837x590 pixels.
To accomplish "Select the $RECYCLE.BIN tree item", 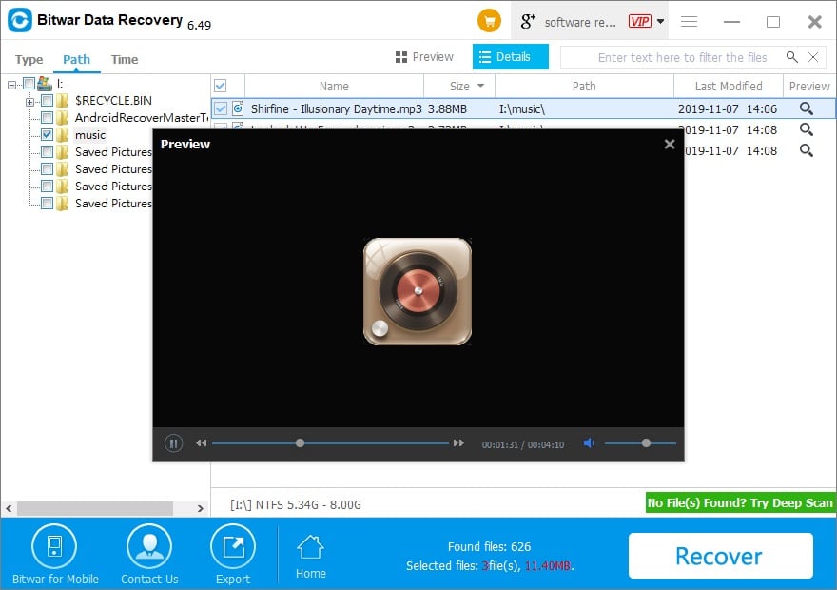I will (113, 100).
